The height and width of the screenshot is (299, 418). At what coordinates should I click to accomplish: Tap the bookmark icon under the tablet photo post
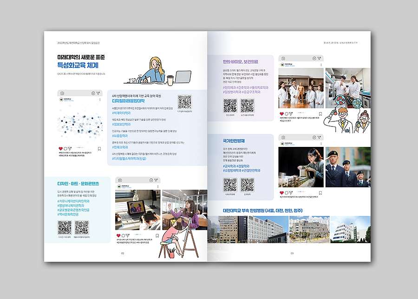[157, 236]
